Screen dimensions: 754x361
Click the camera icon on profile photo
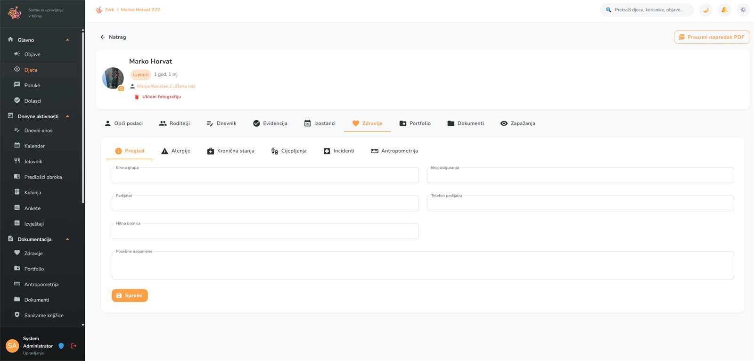(x=121, y=88)
